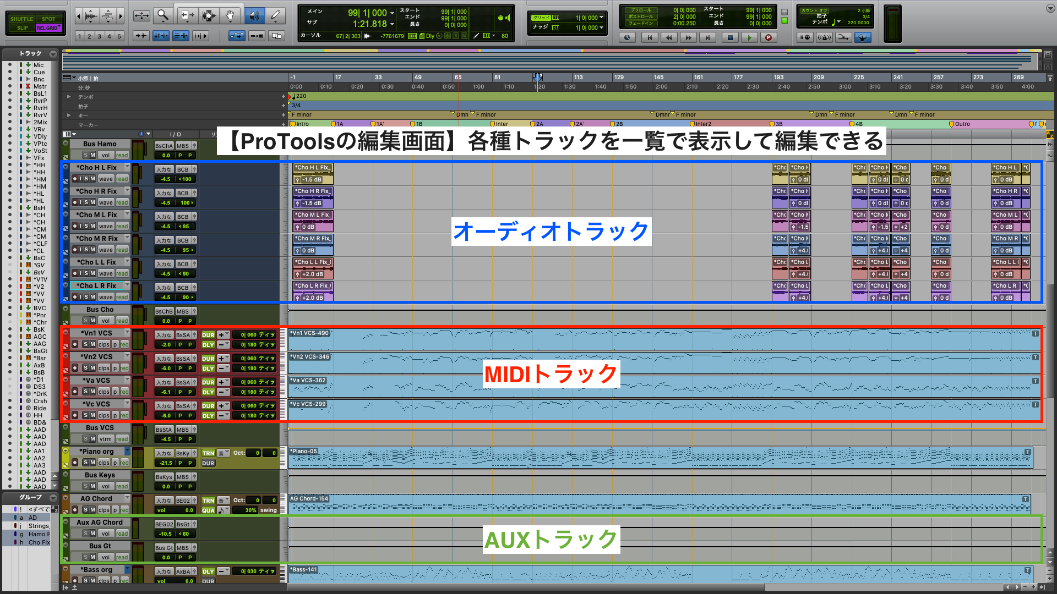Click the *Piano-05 MIDI clip
The image size is (1057, 594).
click(x=660, y=458)
